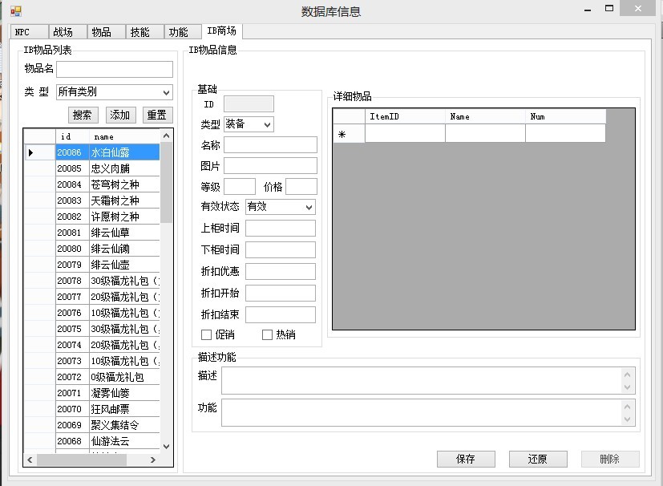Open the 战场 tab
This screenshot has width=663, height=486.
click(67, 32)
